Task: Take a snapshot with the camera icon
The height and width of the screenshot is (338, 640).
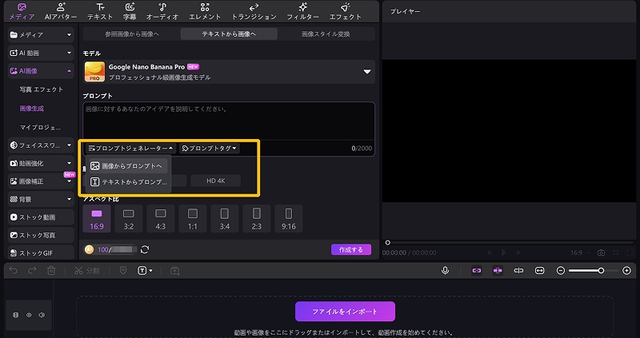Action: pos(601,253)
